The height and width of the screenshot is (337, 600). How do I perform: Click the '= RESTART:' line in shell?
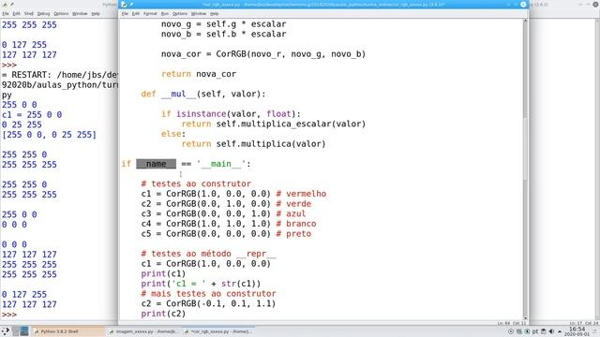[59, 75]
